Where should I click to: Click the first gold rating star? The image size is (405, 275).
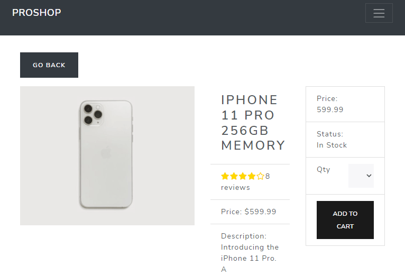[225, 177]
